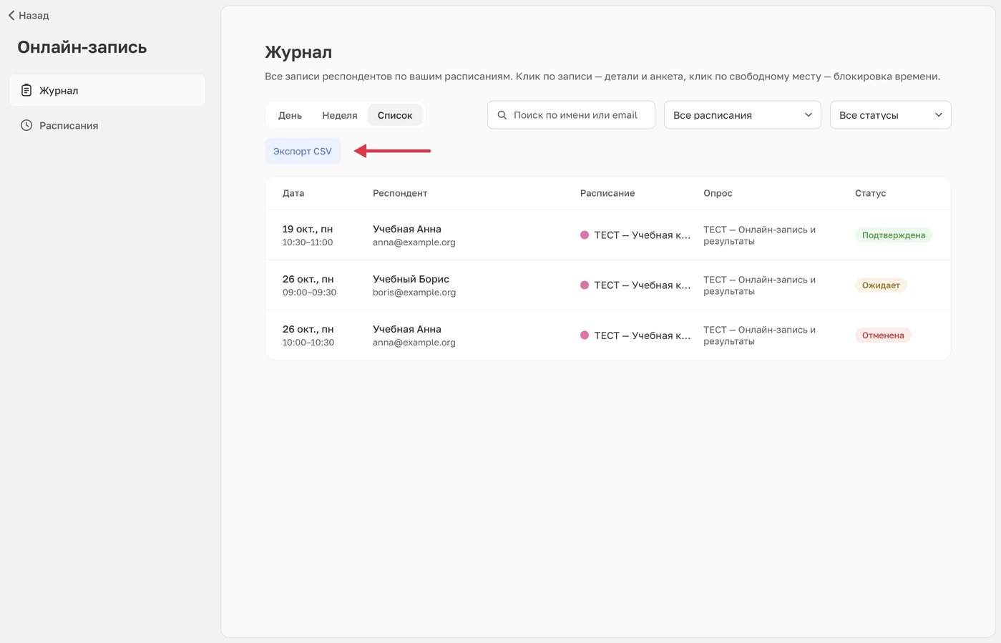Click ТЕСТ — Учебная к… in Ожидает row
This screenshot has height=643, width=1001.
pyautogui.click(x=642, y=285)
